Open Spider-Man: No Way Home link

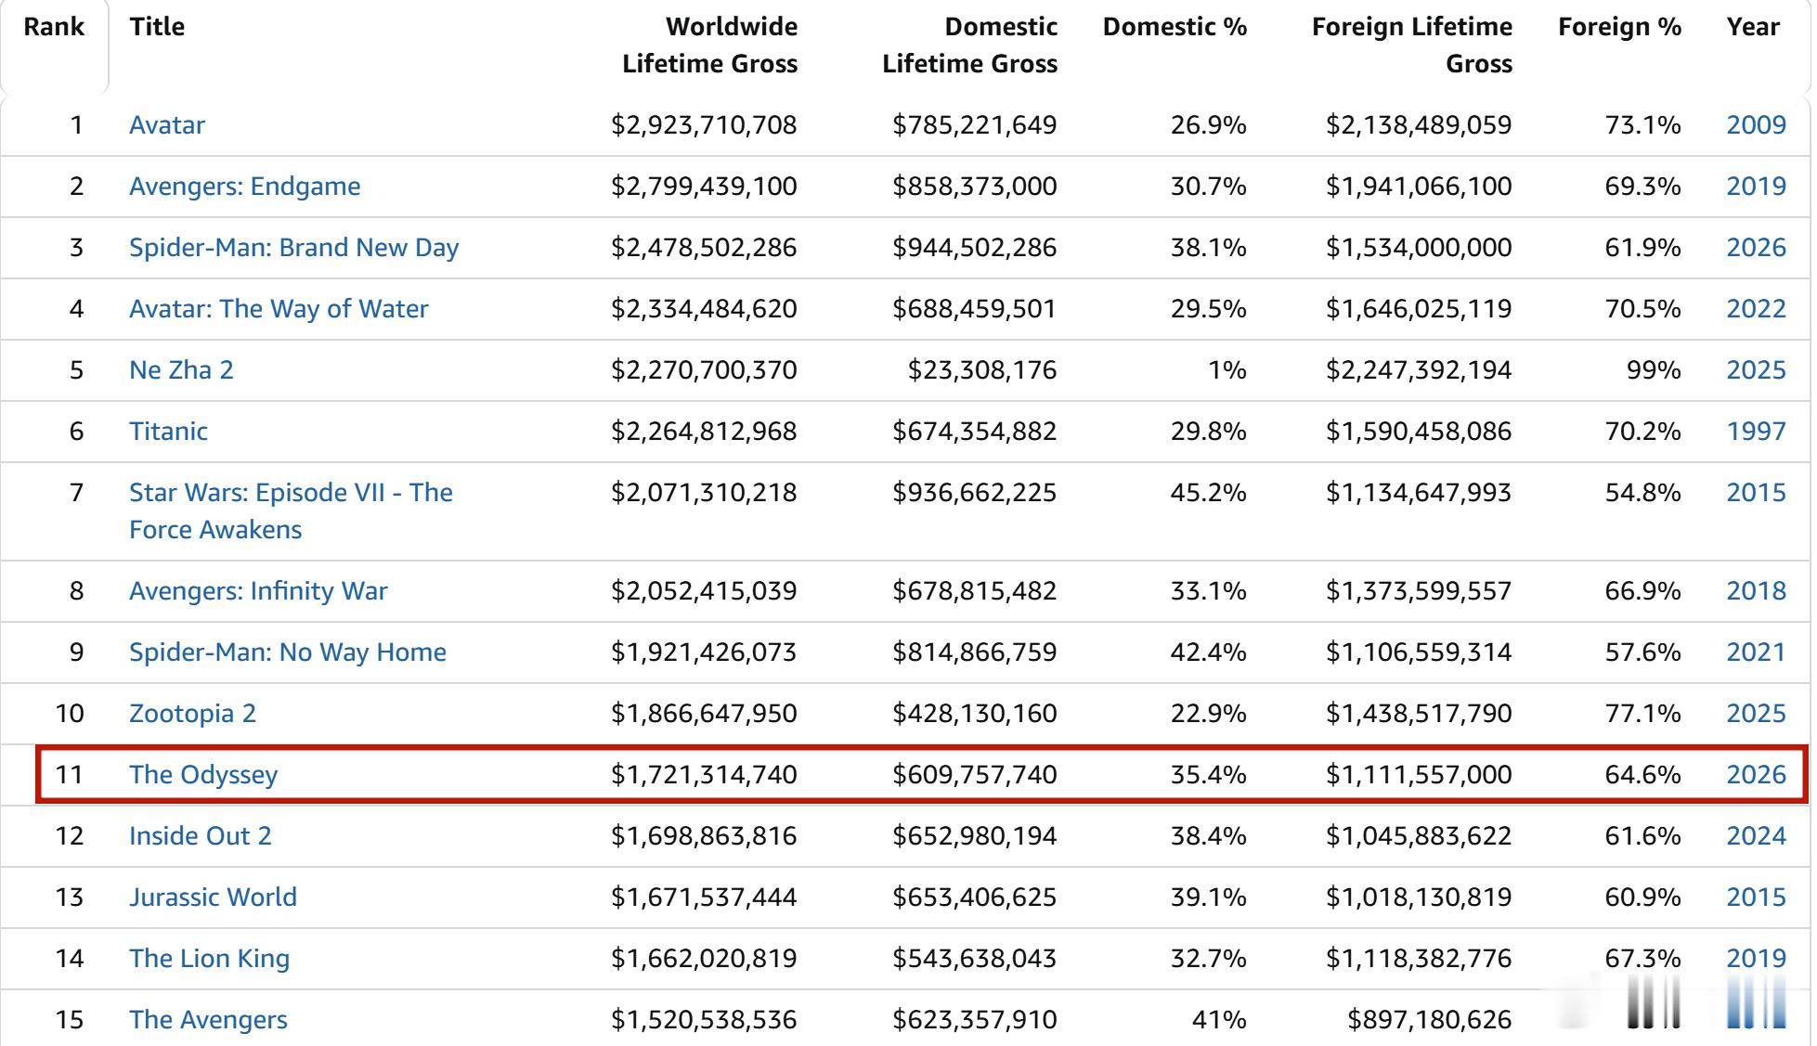pyautogui.click(x=288, y=652)
